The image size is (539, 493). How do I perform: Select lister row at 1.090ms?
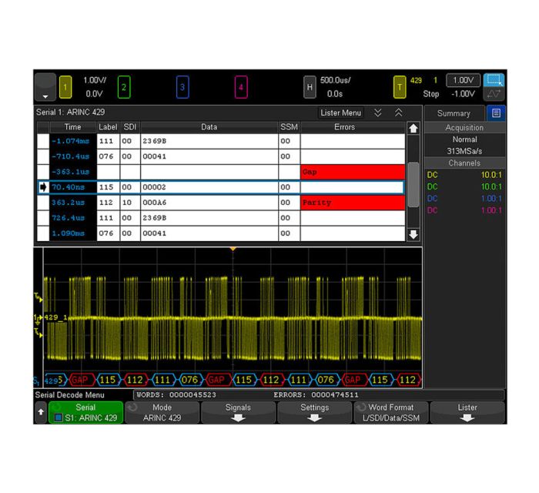[221, 233]
